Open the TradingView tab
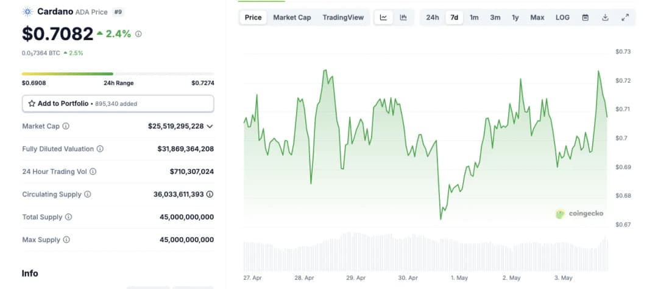The height and width of the screenshot is (289, 658). [343, 18]
